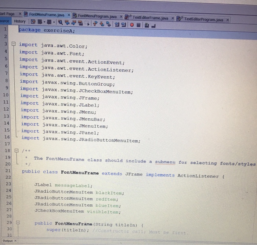Screen dimensions: 257x245
Task: Click 'import javax.swing.JMenuItem;' line
Action: [64, 125]
